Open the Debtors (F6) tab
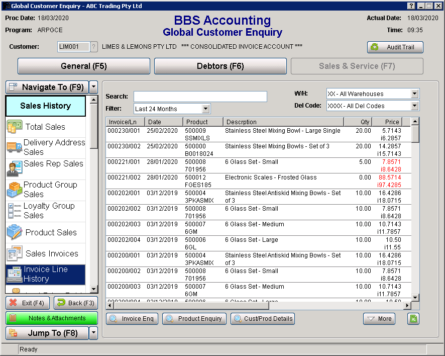The height and width of the screenshot is (356, 445). (x=220, y=66)
